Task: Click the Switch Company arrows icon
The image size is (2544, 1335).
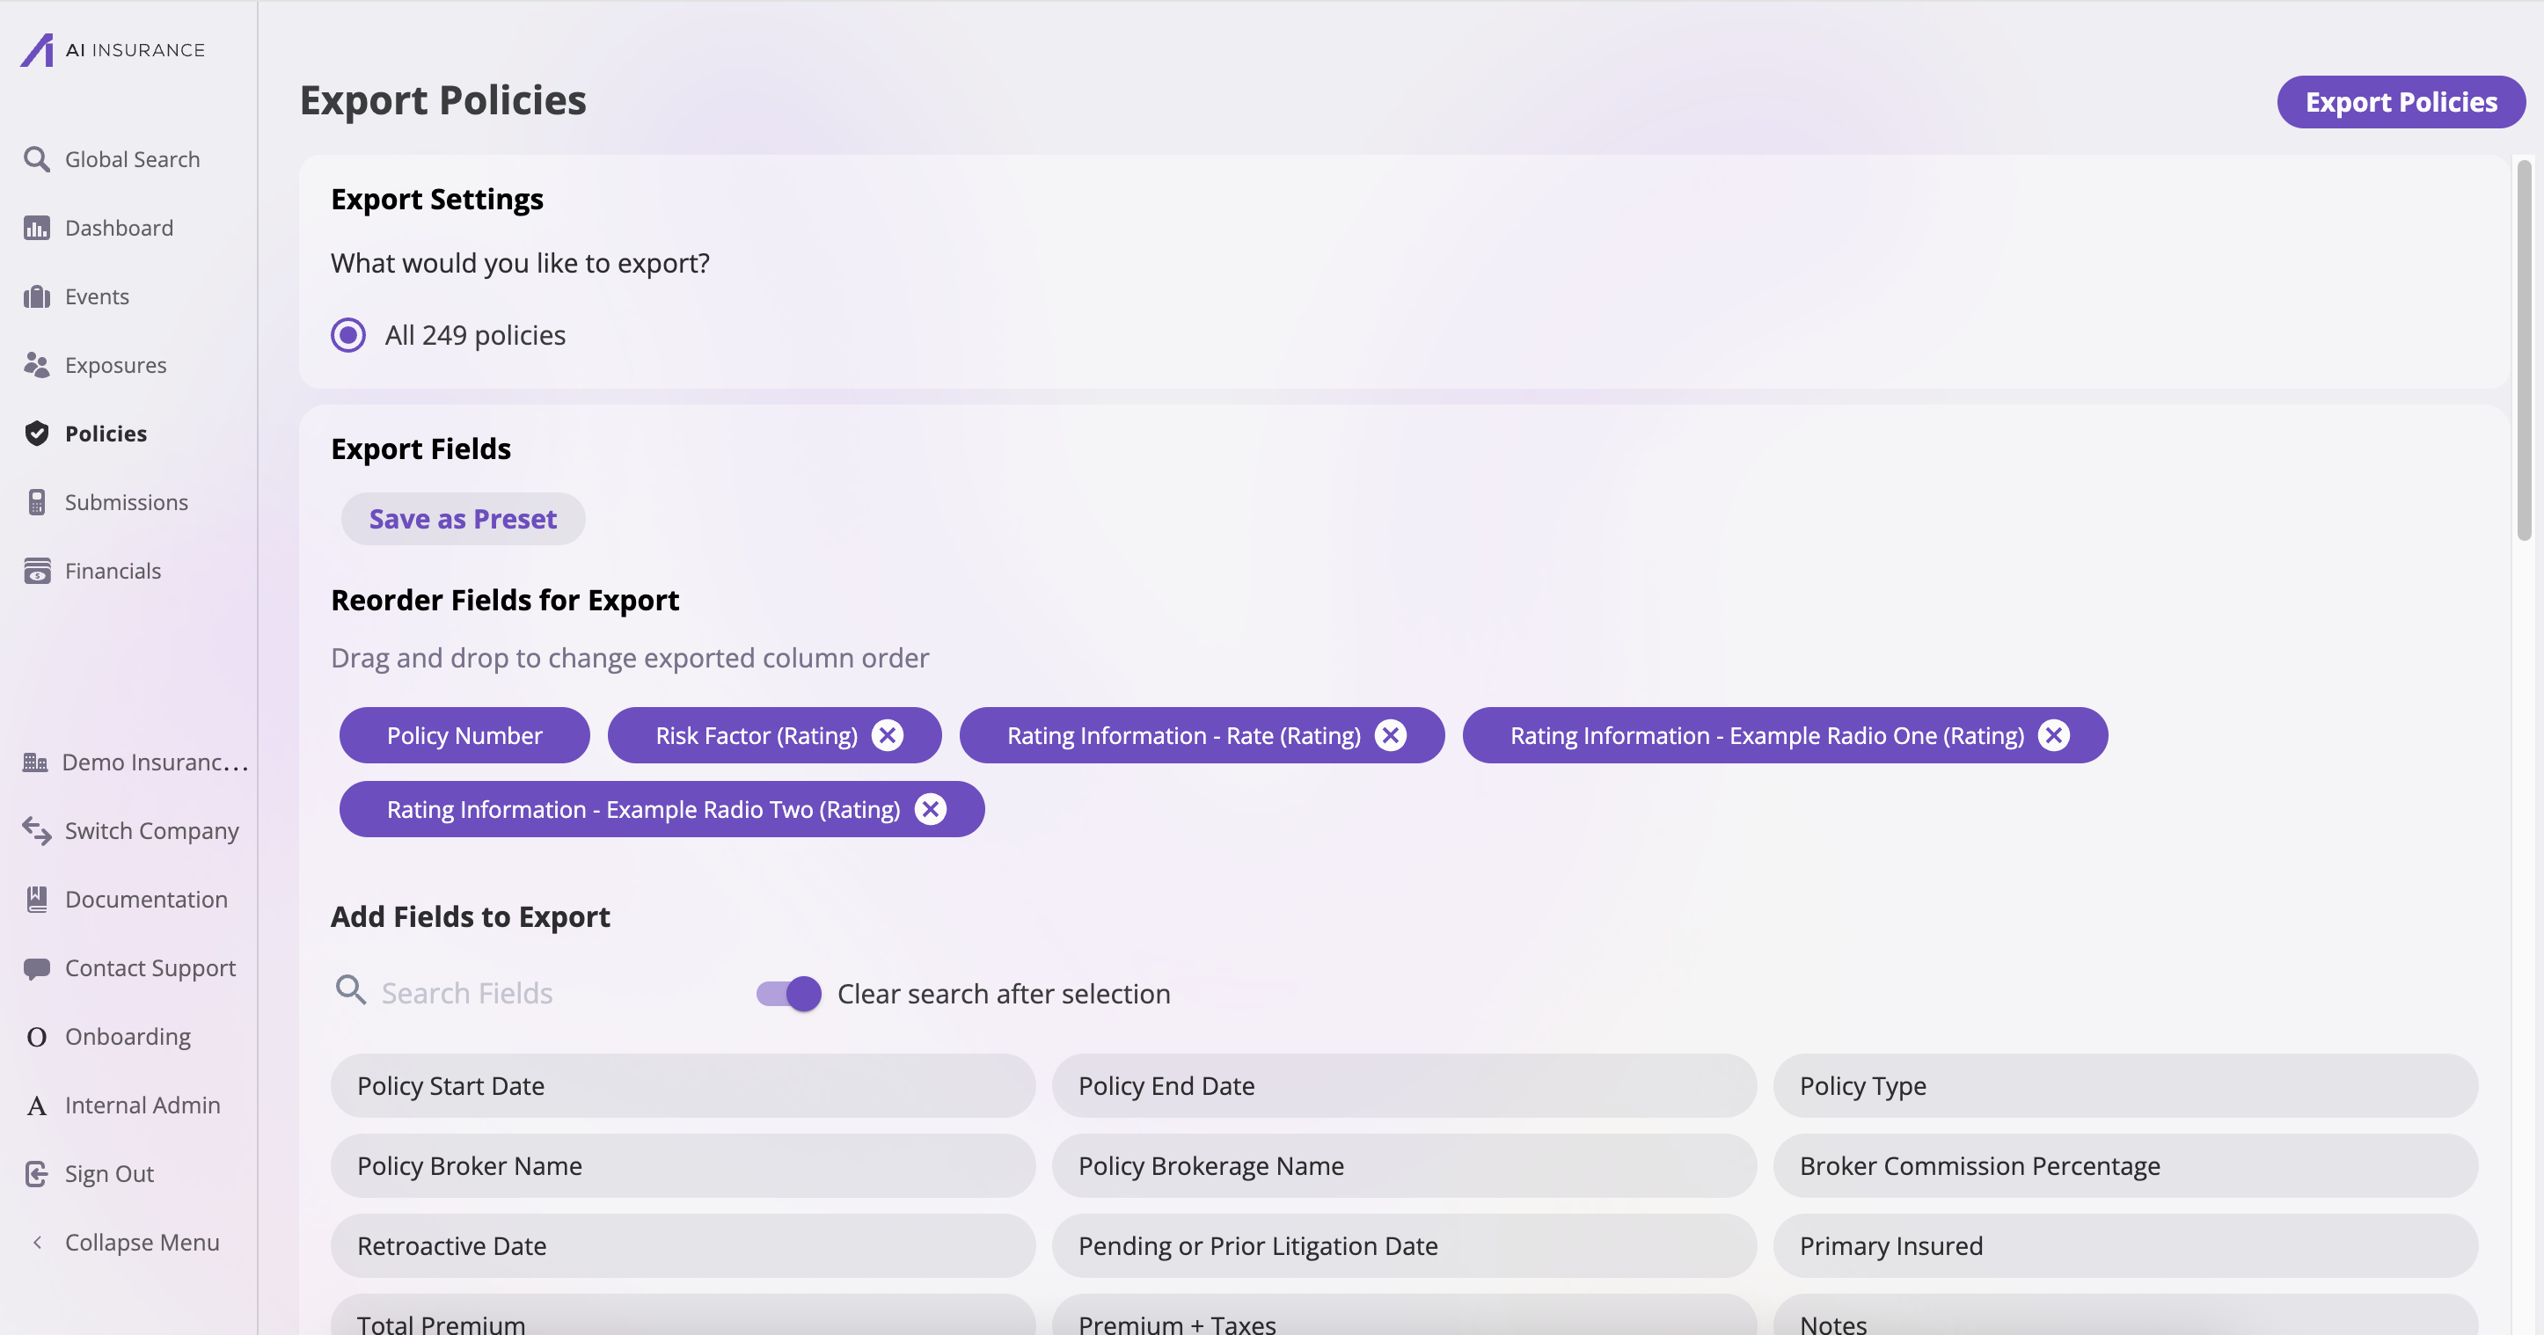Action: coord(37,830)
